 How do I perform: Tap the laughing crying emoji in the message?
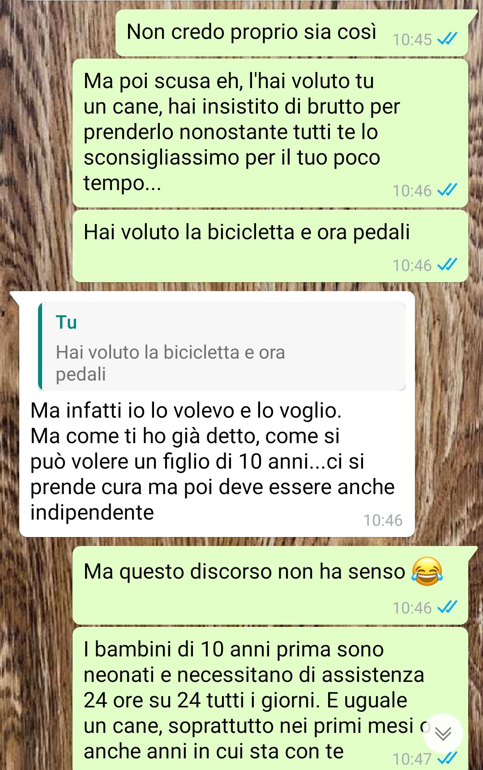[427, 571]
